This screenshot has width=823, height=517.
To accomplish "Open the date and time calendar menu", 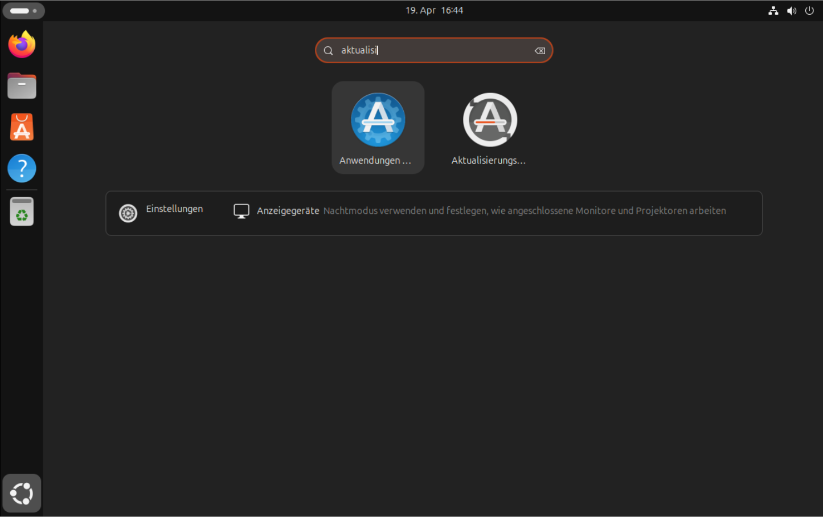I will pyautogui.click(x=434, y=10).
